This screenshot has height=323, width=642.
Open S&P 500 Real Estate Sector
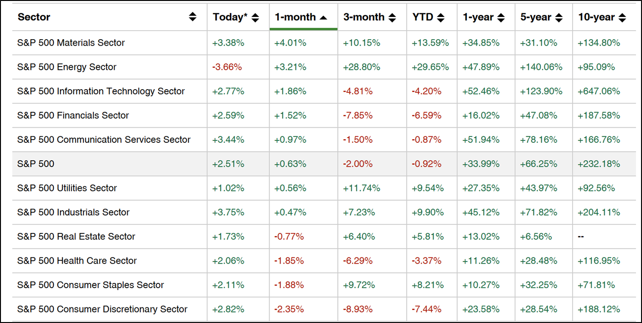[76, 237]
